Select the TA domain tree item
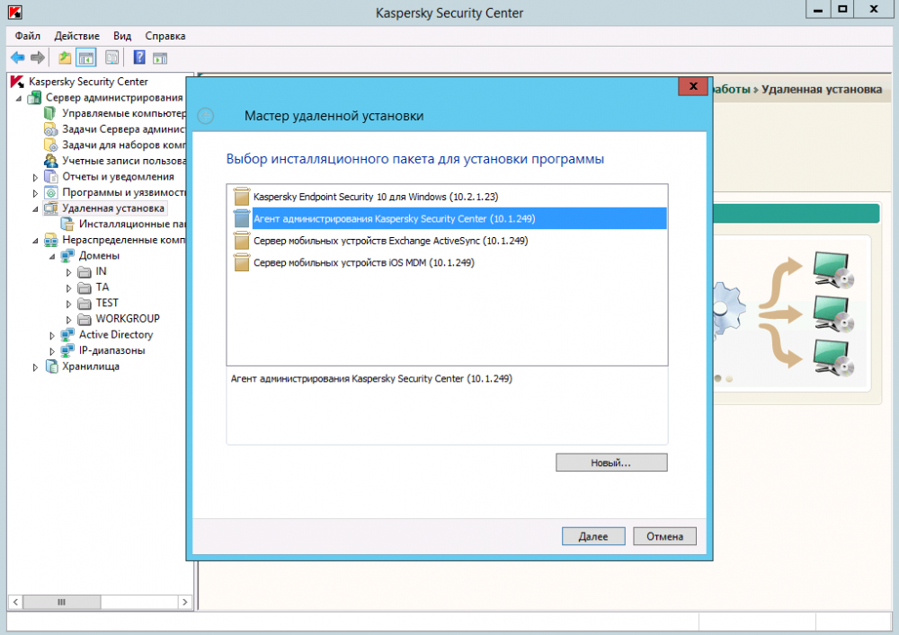899x635 pixels. point(102,287)
